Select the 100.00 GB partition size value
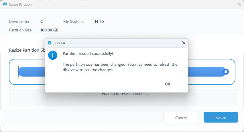 tap(49, 30)
